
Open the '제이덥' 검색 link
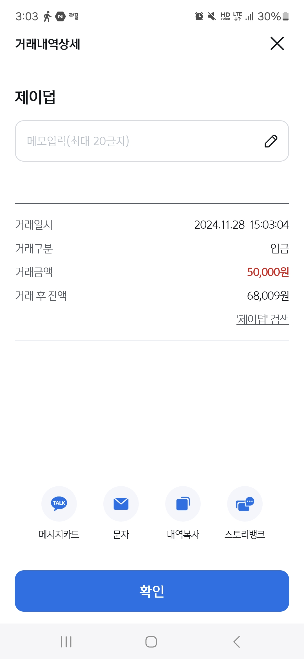(262, 319)
